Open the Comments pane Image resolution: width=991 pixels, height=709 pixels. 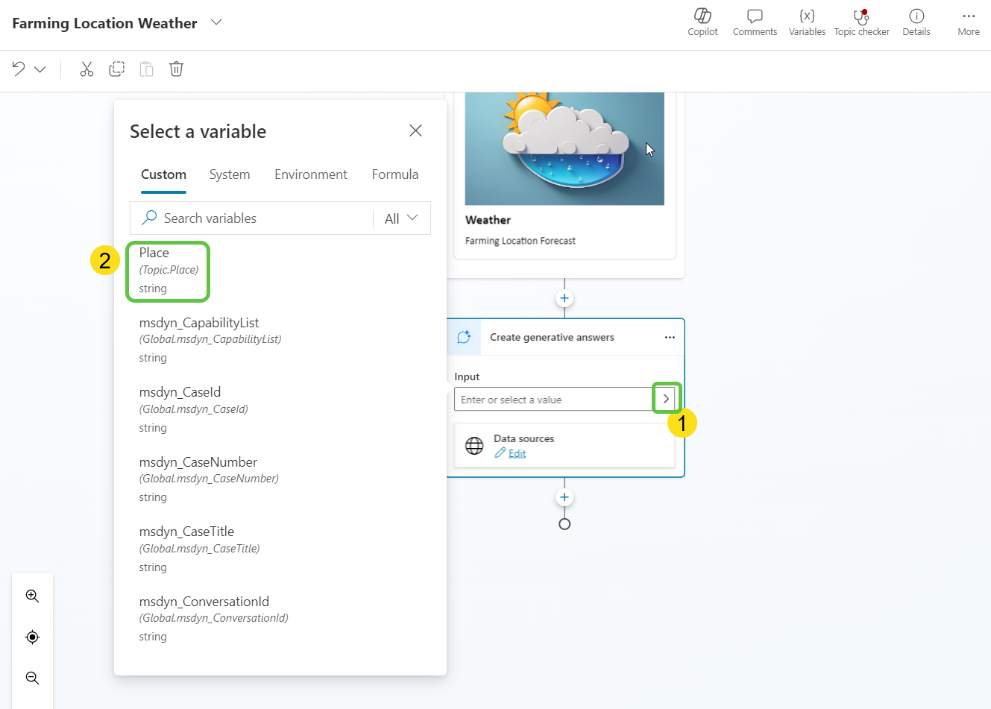point(755,22)
